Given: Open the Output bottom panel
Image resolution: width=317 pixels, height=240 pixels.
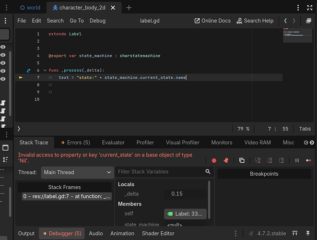Looking at the screenshot, I should (26, 233).
